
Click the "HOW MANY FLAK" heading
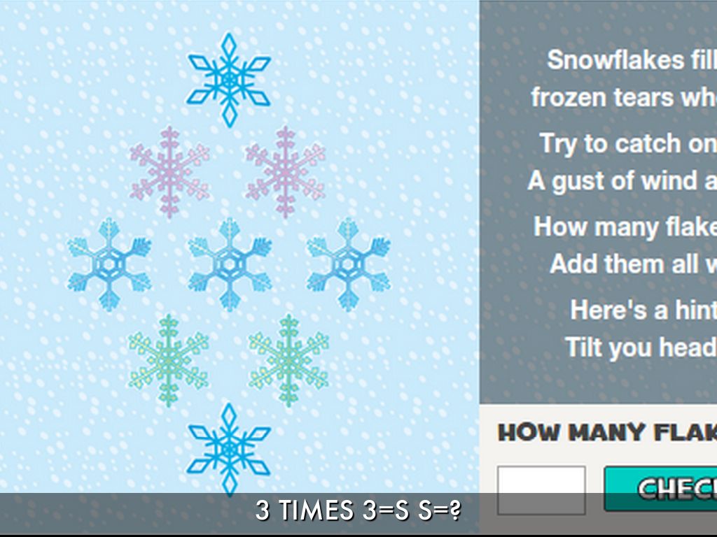606,433
